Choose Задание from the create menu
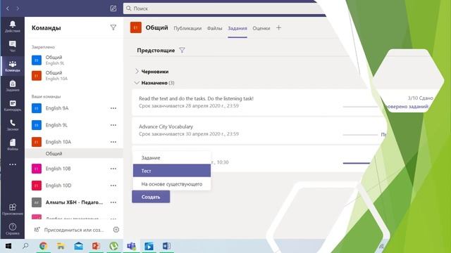Screen dimensions: 451x253 pyautogui.click(x=172, y=157)
